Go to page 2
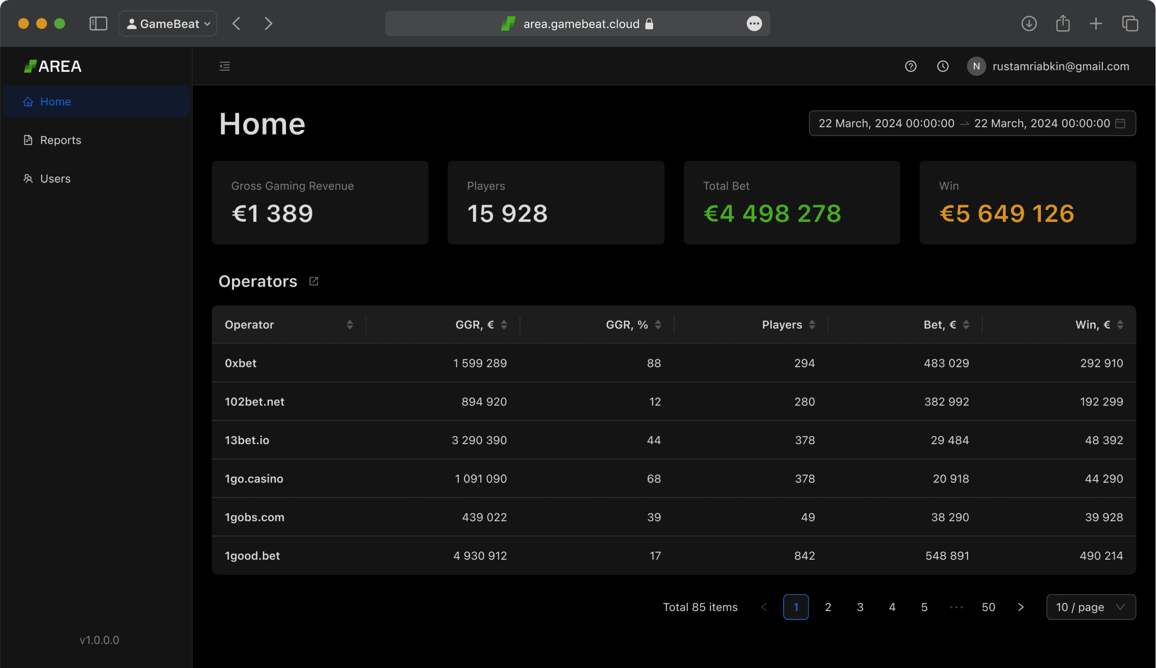Viewport: 1156px width, 668px height. point(828,607)
